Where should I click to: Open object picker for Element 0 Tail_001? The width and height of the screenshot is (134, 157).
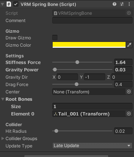(129, 114)
